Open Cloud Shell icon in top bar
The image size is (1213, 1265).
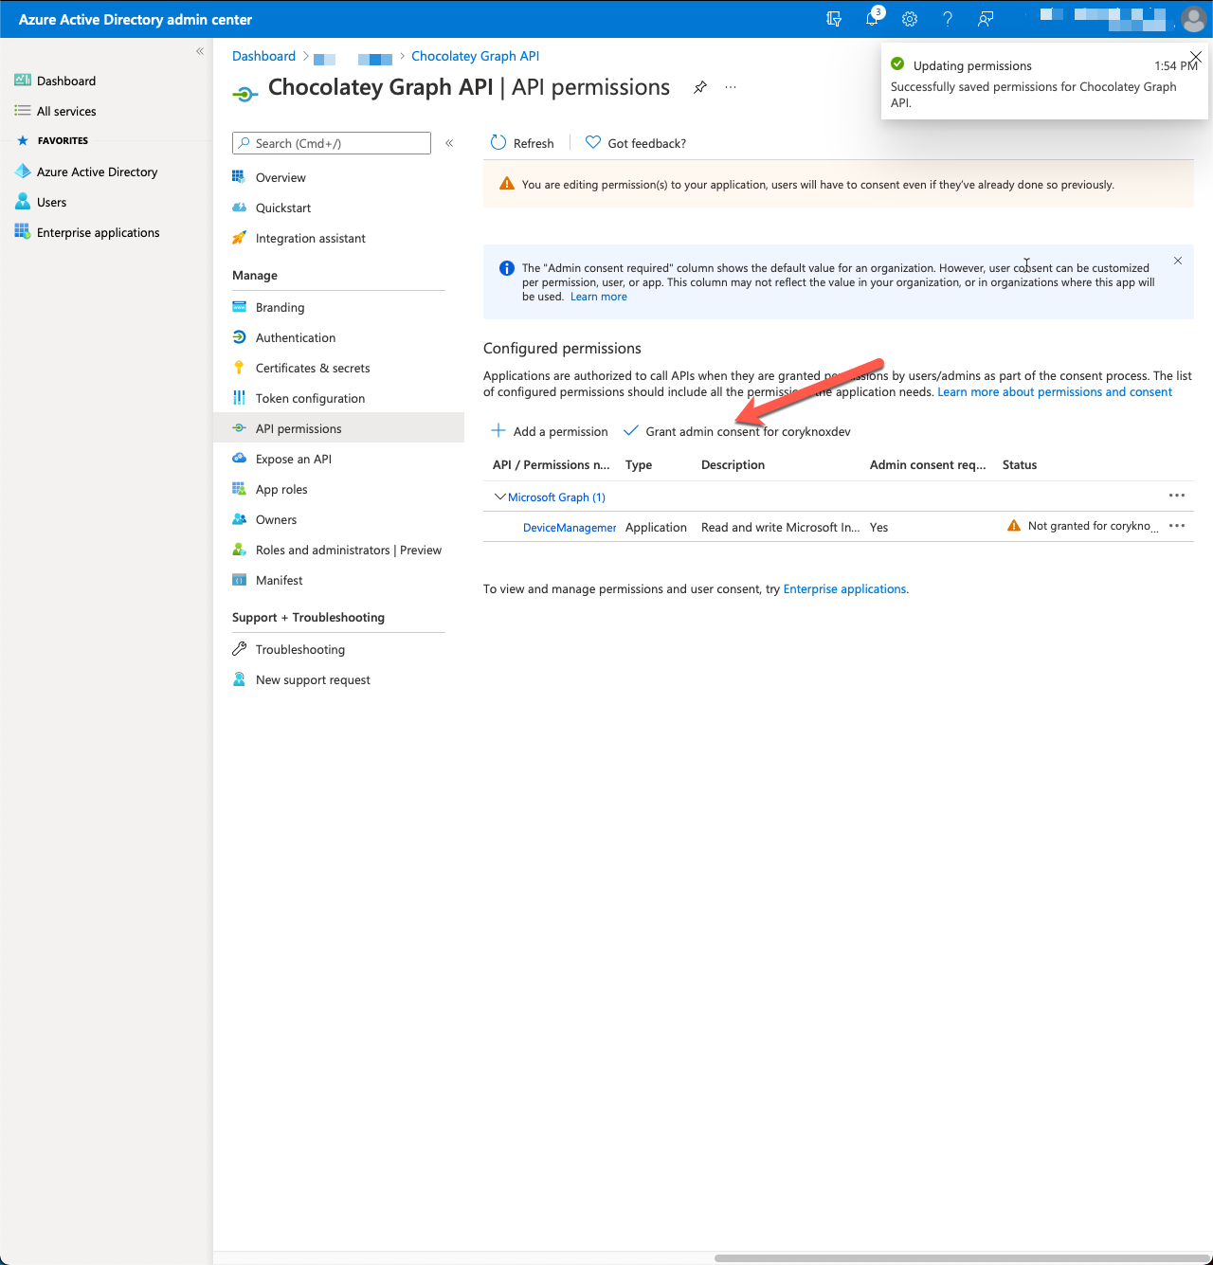pyautogui.click(x=834, y=19)
